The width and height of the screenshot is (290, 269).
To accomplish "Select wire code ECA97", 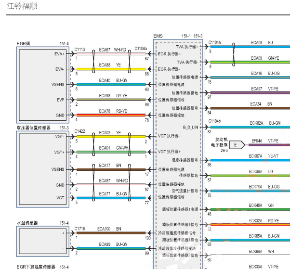I will [257, 89].
